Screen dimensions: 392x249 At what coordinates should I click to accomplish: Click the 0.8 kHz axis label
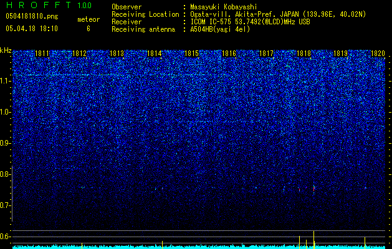point(5,174)
